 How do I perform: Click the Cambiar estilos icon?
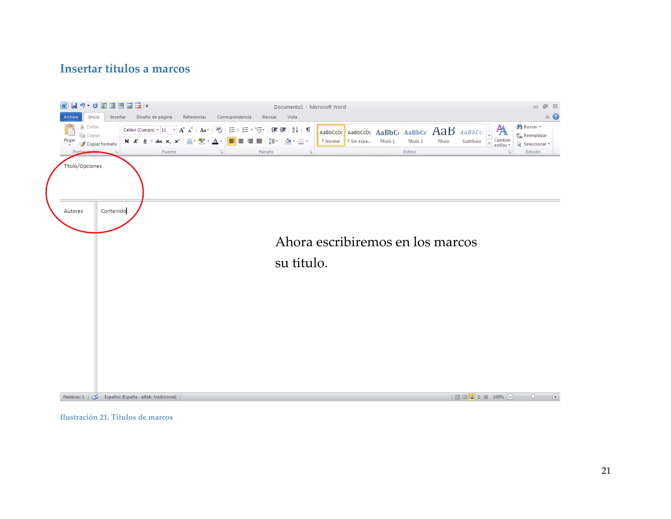502,131
